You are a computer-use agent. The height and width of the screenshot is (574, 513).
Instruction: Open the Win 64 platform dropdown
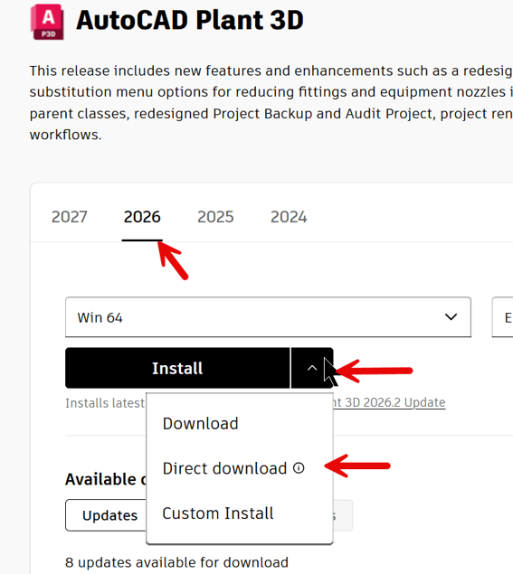click(268, 317)
